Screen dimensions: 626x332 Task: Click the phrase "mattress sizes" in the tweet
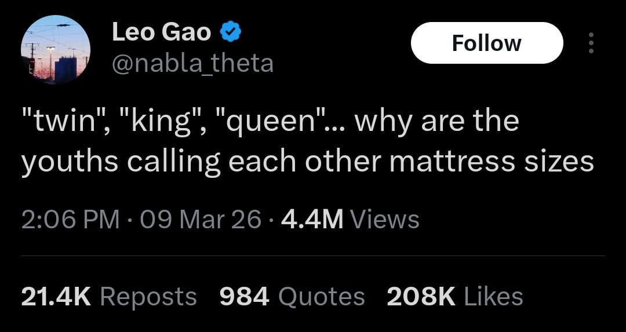coord(492,162)
